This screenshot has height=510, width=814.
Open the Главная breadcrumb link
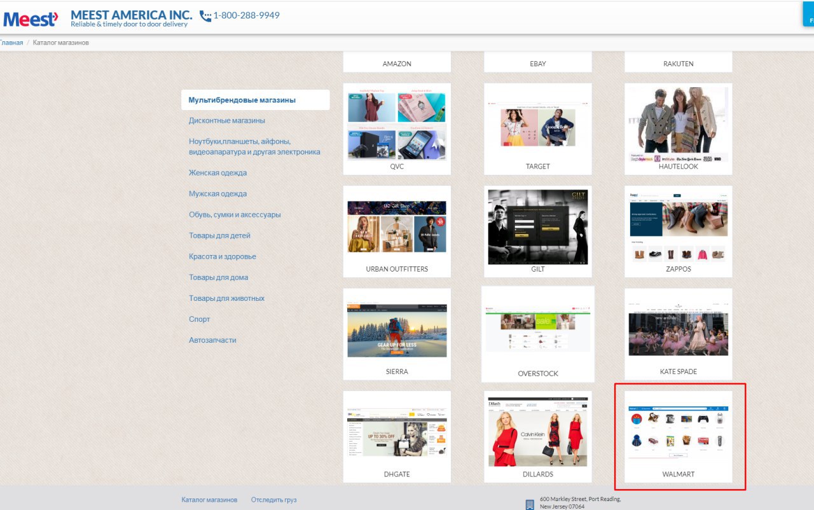[11, 43]
